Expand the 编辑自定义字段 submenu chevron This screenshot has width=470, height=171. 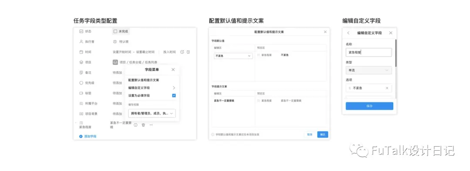click(174, 88)
